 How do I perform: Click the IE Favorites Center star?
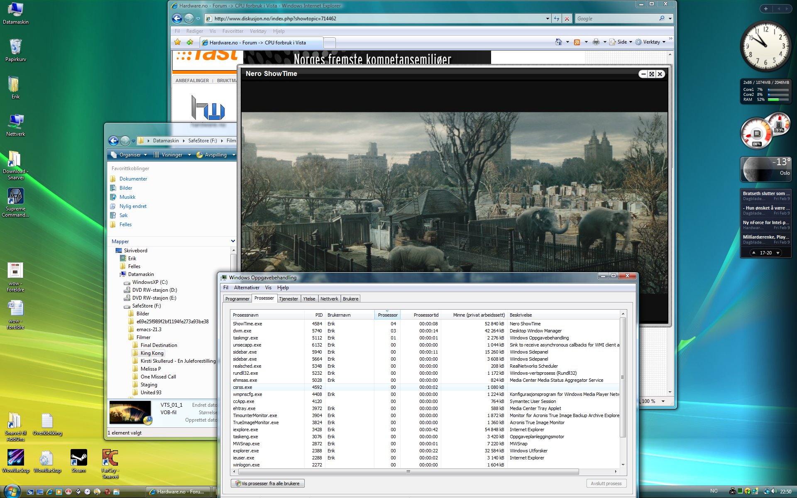tap(178, 42)
